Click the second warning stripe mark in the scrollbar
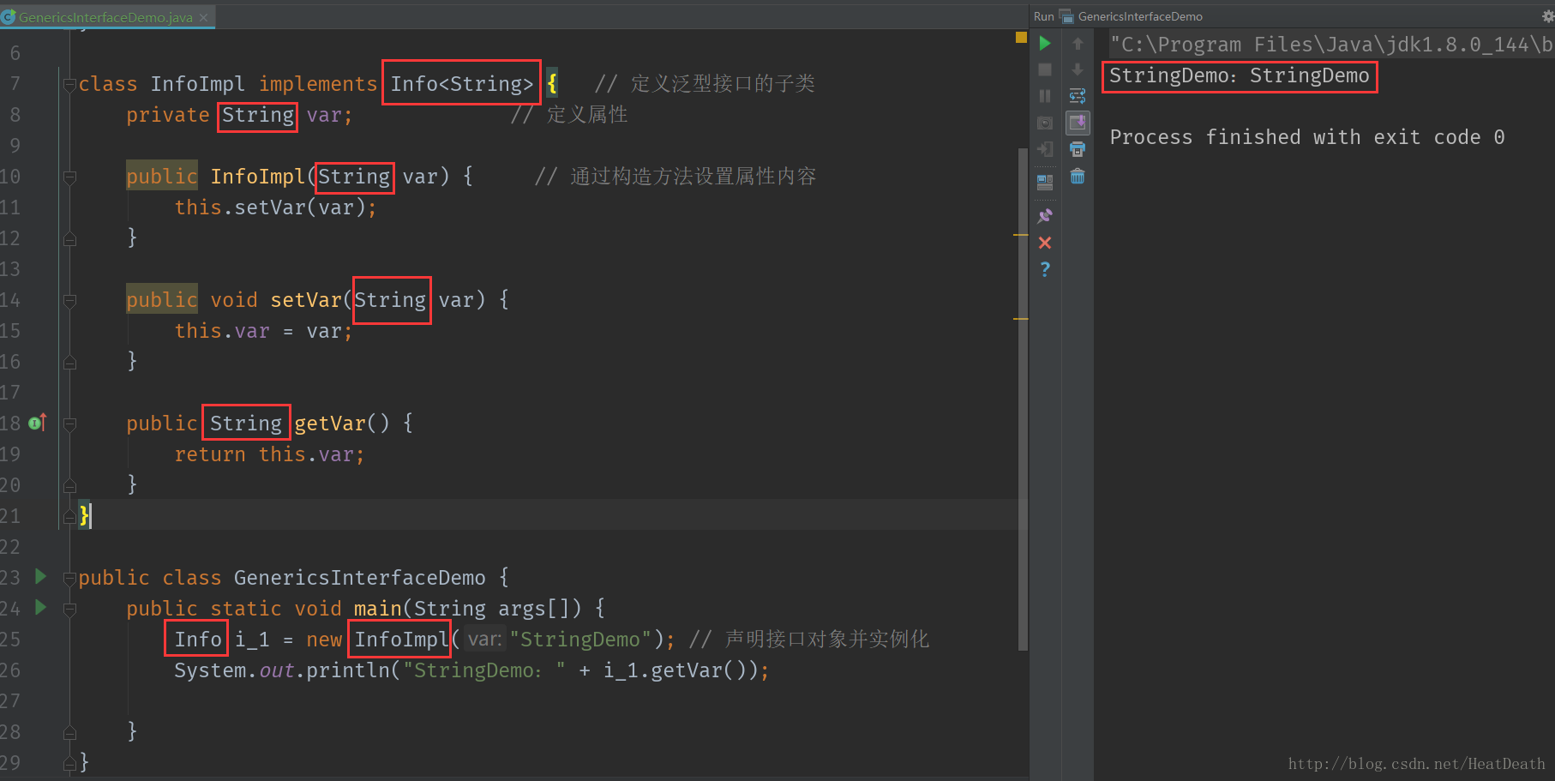This screenshot has width=1555, height=781. (x=1020, y=318)
